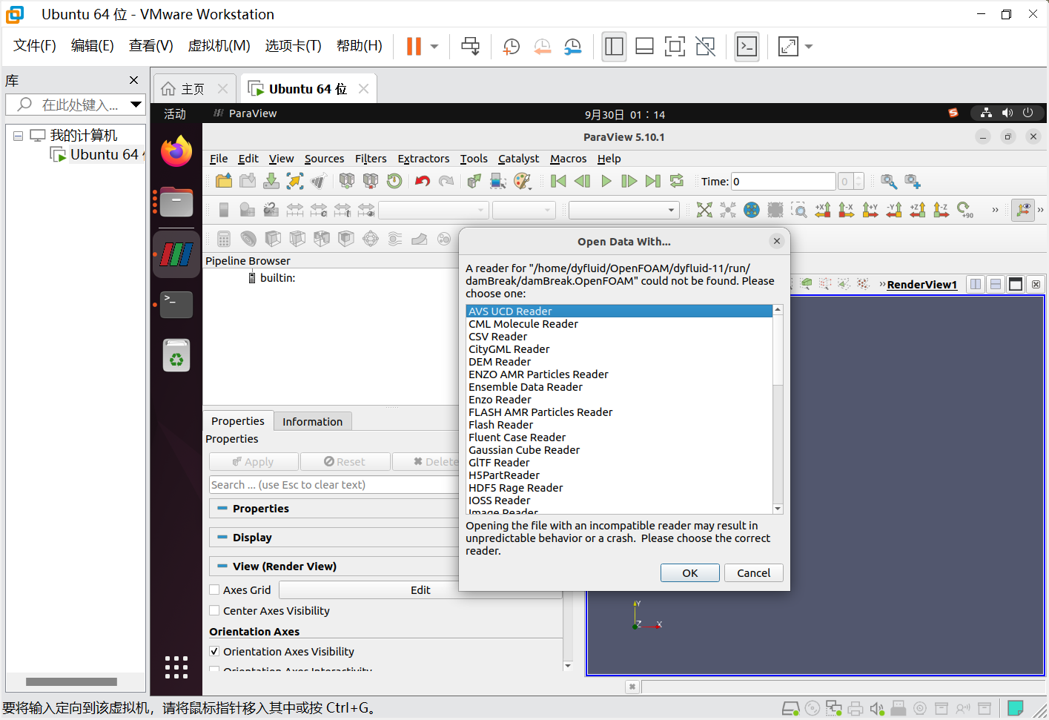Set view direction to -Y
Image resolution: width=1049 pixels, height=720 pixels.
coord(894,210)
